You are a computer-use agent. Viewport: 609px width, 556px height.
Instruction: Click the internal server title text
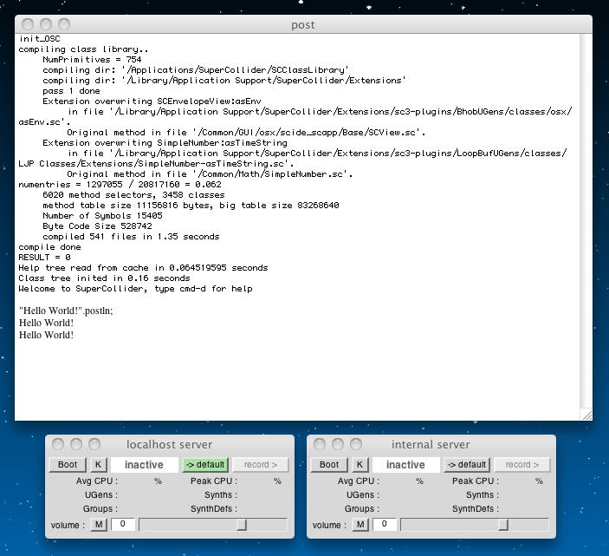tap(431, 444)
